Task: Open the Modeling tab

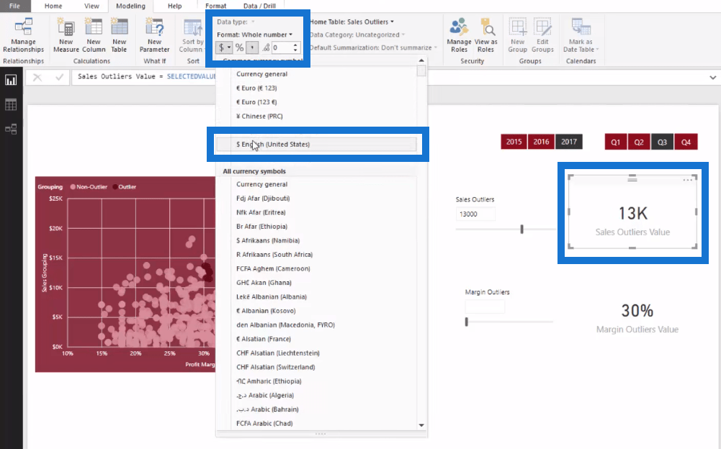Action: (x=130, y=6)
